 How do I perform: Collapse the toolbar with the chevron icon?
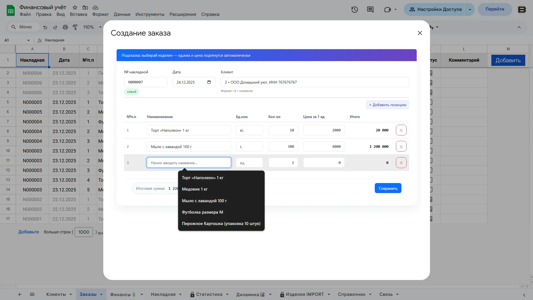[519, 27]
